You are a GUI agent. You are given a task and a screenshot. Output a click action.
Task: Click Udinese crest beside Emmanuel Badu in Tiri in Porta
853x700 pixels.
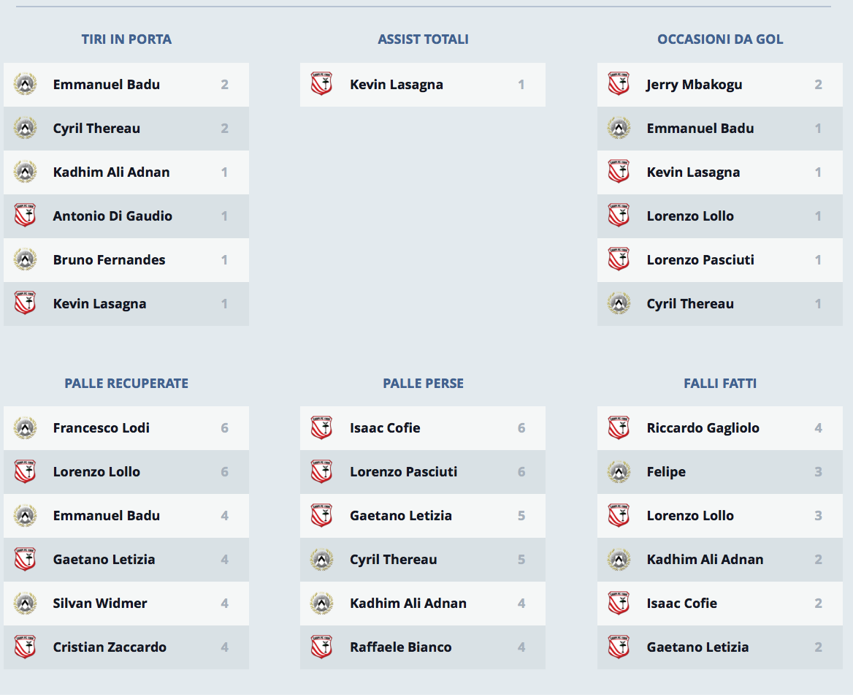pos(26,85)
